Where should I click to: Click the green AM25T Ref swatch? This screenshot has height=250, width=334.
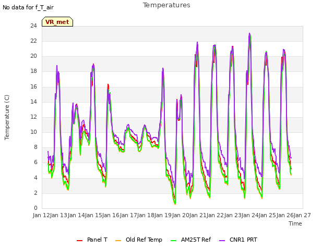174,240
